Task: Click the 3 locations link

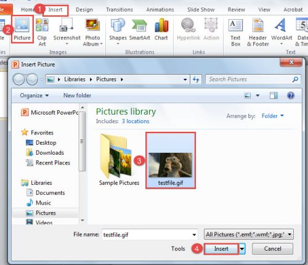Action: pos(136,121)
